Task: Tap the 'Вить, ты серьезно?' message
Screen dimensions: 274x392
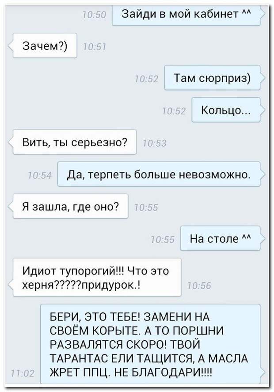Action: click(x=75, y=142)
